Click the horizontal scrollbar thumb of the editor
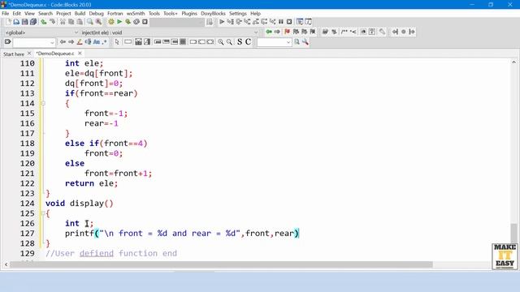520x292 pixels. (x=221, y=264)
